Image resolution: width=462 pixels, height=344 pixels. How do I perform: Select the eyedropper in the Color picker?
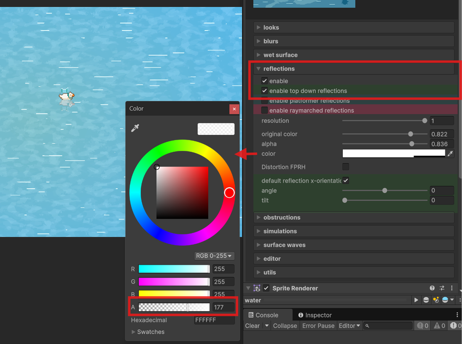(x=136, y=129)
